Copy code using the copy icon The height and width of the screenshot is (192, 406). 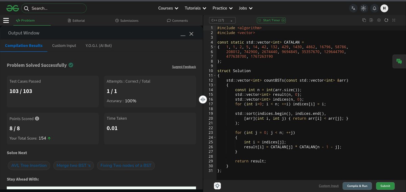364,20
